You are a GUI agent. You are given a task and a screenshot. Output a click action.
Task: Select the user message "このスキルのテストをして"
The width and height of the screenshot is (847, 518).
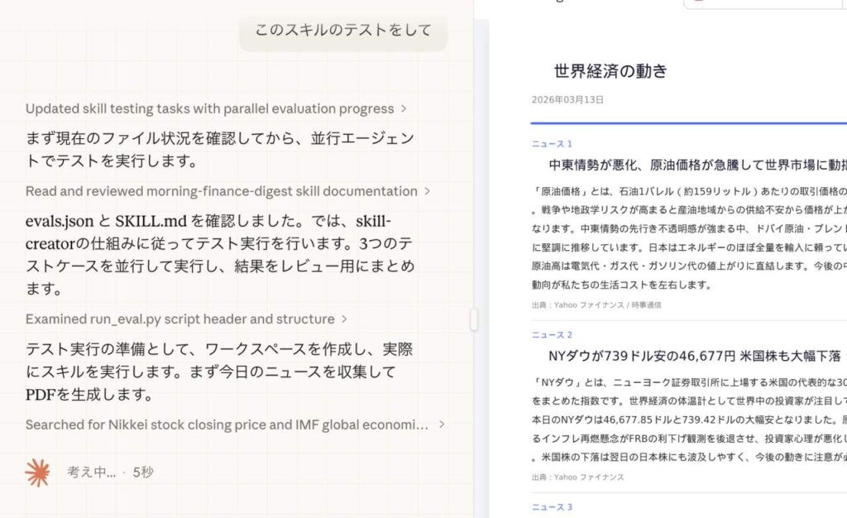click(342, 31)
